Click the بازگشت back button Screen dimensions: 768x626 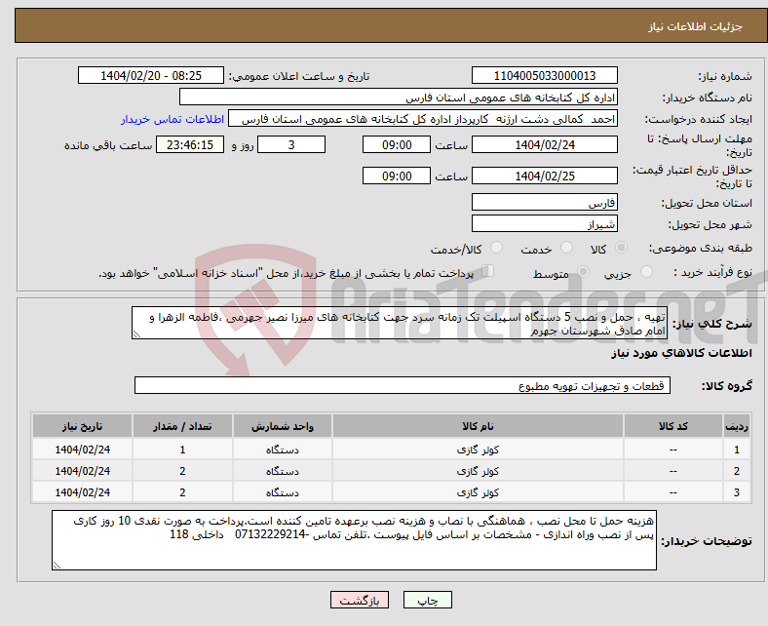pos(360,600)
